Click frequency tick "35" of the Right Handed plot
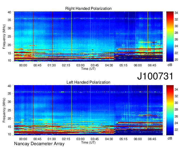Screen dimensions: 181x147 (x=9, y=20)
